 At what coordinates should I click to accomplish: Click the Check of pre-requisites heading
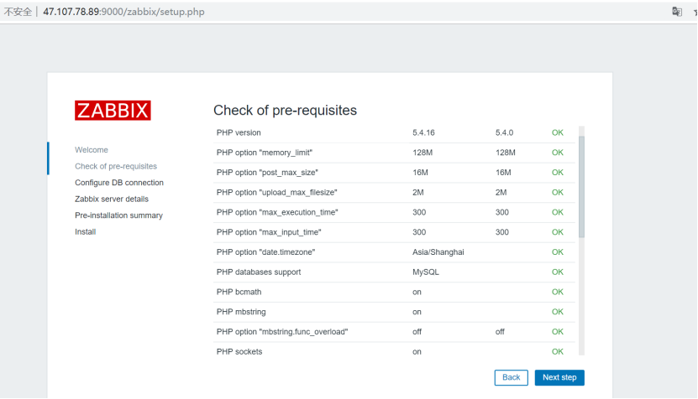(x=285, y=110)
